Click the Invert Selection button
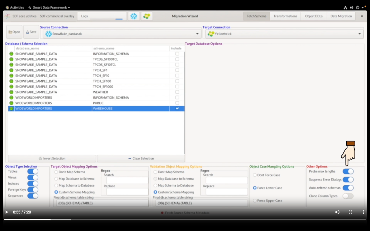 pos(52,158)
